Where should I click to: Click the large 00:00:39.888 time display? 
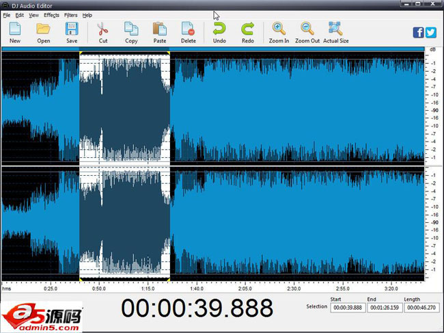(x=197, y=308)
